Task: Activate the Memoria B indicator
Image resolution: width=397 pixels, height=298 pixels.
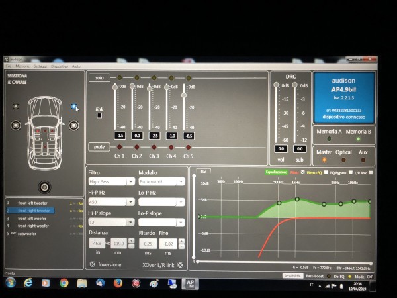Action: 358,139
